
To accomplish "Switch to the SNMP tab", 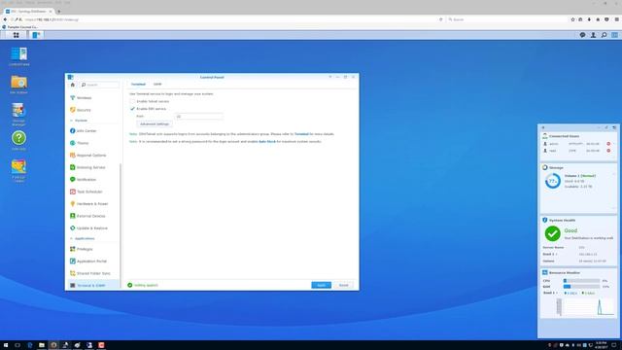I will tap(157, 85).
